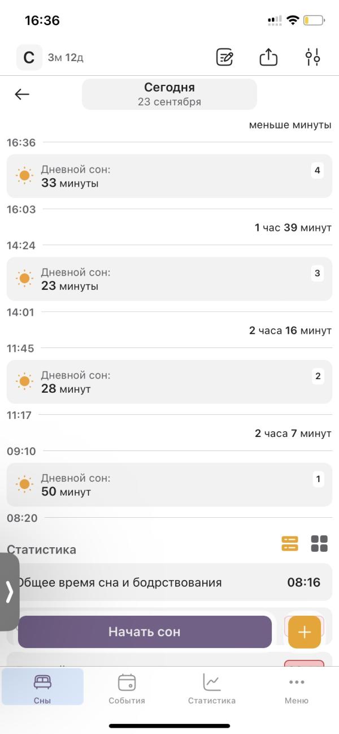Open the События tab

tap(127, 688)
